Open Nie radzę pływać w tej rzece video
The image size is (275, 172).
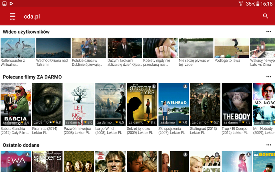tap(196, 48)
